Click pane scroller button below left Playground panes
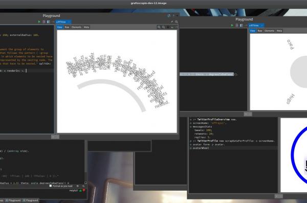 (55, 137)
